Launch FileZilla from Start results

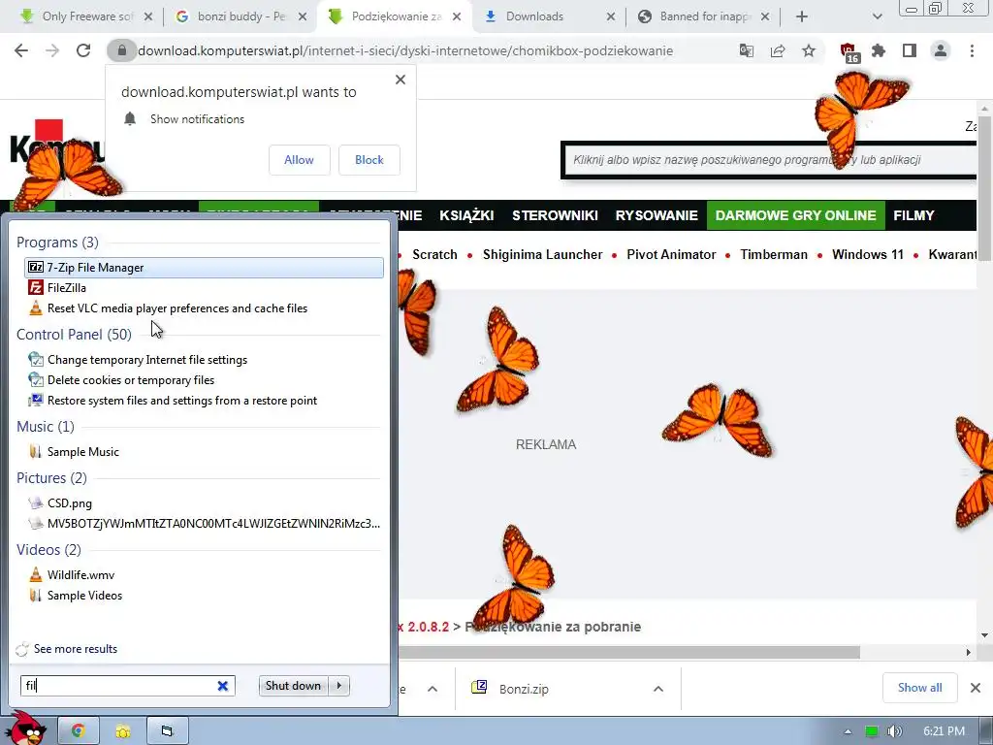pyautogui.click(x=204, y=287)
